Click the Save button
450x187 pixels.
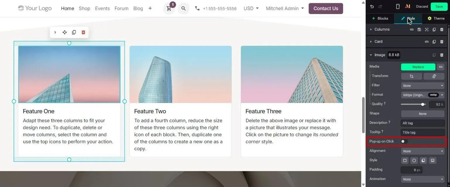[x=439, y=6]
